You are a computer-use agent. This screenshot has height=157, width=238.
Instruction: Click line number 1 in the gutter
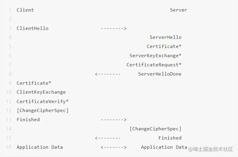click(x=10, y=10)
